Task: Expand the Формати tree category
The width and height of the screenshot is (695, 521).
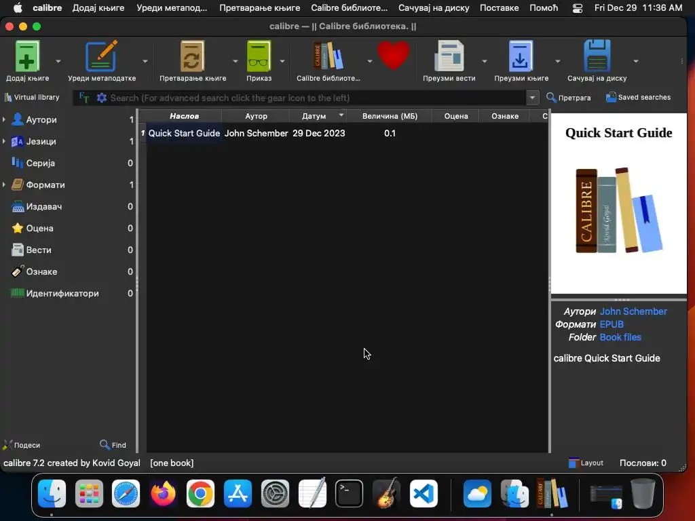Action: tap(4, 185)
